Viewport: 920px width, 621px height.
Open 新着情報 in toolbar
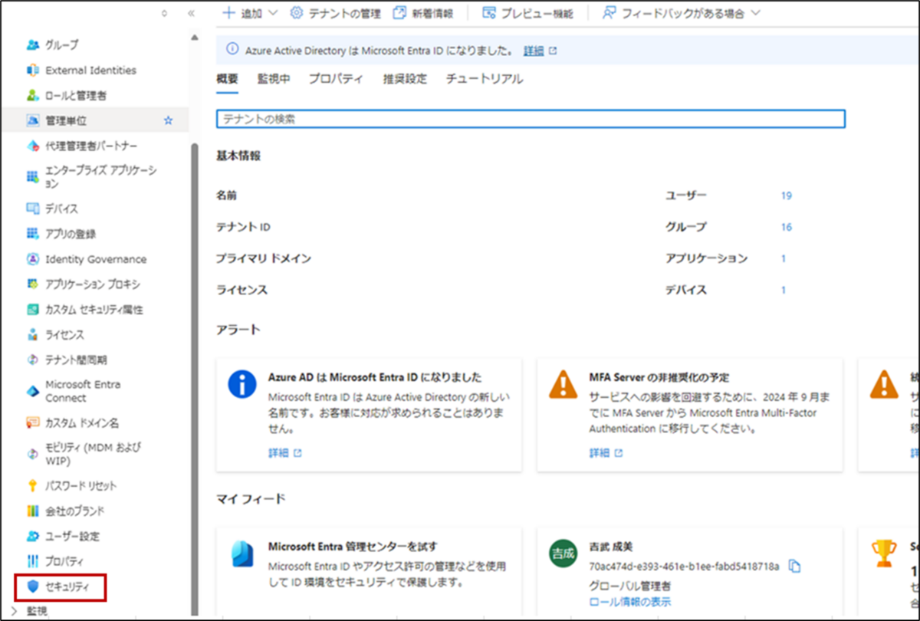point(423,13)
